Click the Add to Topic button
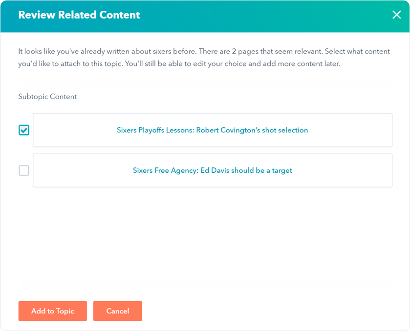 pos(53,311)
